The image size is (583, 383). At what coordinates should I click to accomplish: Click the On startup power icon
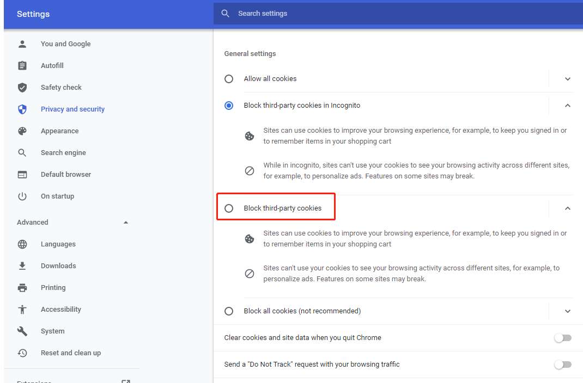point(22,196)
